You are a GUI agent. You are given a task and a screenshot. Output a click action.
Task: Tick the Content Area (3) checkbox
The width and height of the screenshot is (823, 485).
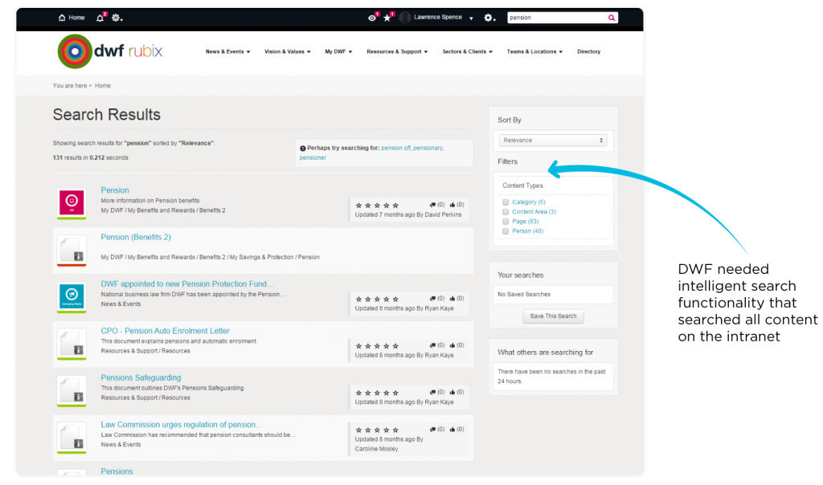506,212
